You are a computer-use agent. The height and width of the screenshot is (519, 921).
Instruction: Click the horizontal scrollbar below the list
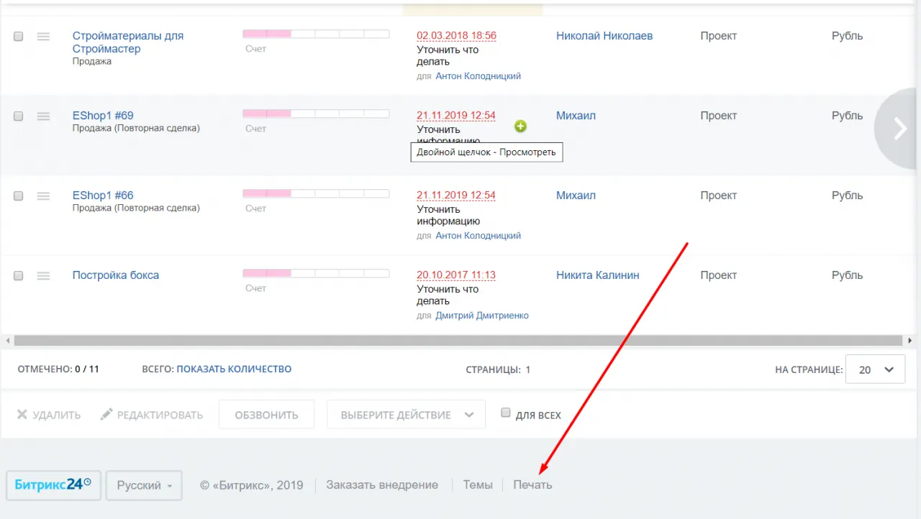[460, 339]
